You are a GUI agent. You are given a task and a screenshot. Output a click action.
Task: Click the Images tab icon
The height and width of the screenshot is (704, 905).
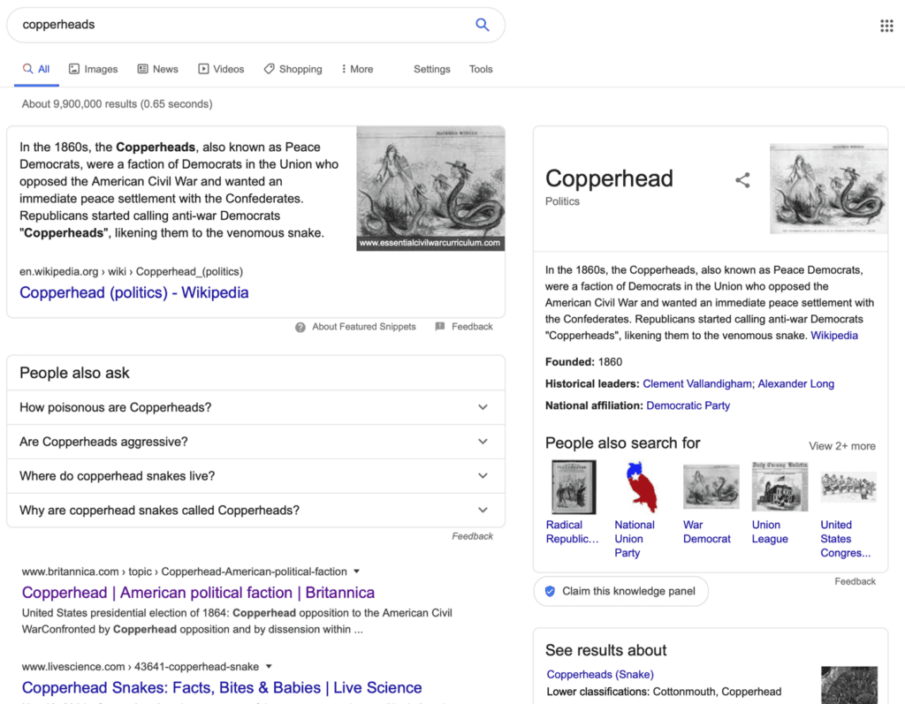[x=74, y=69]
